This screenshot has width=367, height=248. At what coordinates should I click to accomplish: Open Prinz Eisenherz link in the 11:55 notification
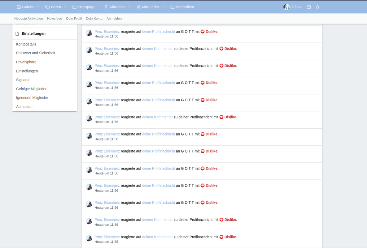pos(107,237)
